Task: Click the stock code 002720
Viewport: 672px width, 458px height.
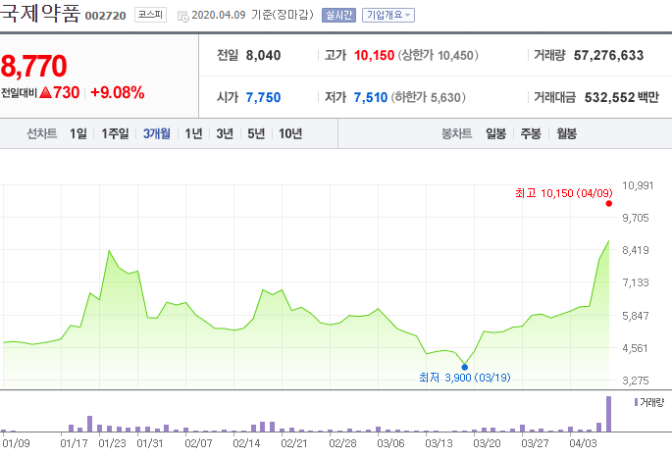Action: (x=105, y=16)
